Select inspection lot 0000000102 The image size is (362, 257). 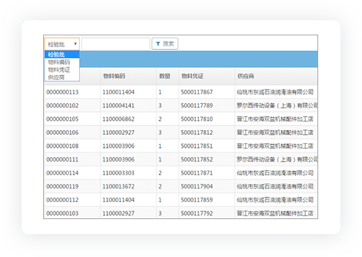(62, 105)
